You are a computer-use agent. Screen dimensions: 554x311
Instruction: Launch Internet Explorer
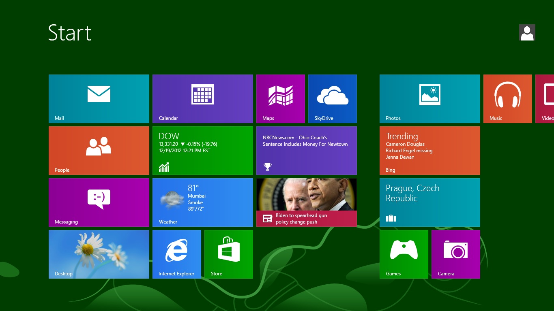(176, 254)
